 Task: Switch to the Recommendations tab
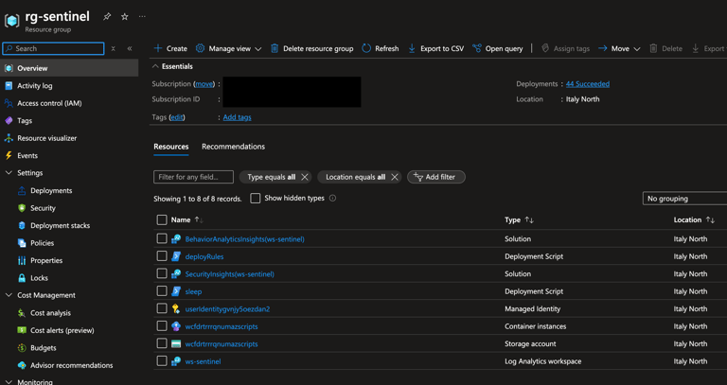tap(233, 147)
